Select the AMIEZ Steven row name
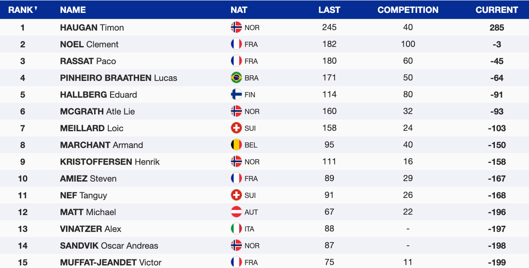 tap(88, 178)
